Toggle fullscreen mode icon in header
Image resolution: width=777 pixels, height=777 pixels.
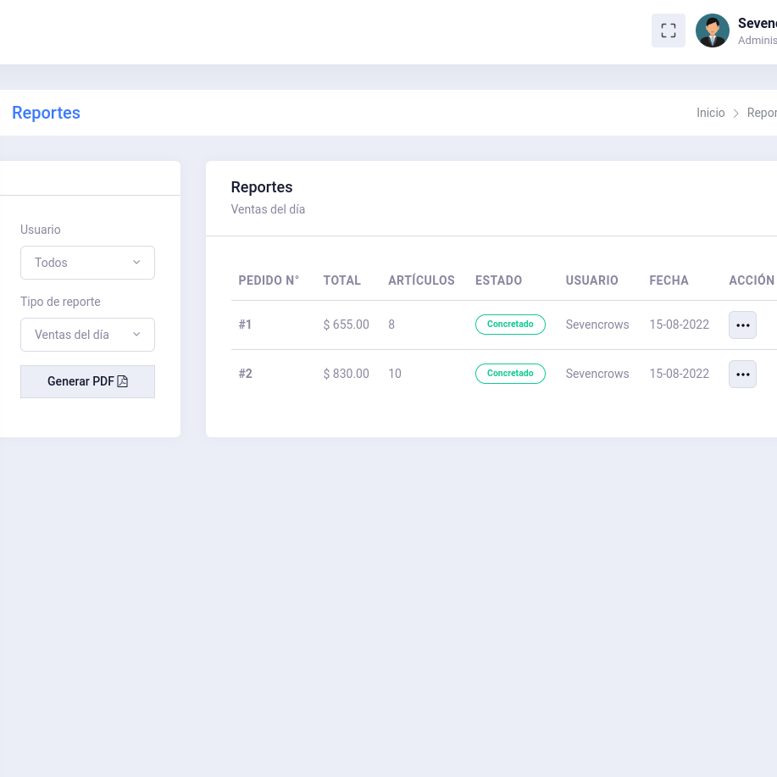668,31
